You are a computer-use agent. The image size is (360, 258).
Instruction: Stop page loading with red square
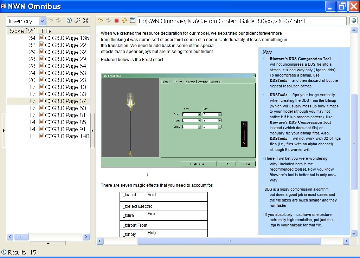116,21
